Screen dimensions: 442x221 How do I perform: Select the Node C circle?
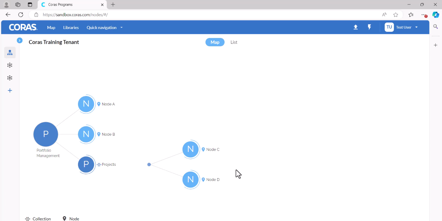click(x=191, y=149)
